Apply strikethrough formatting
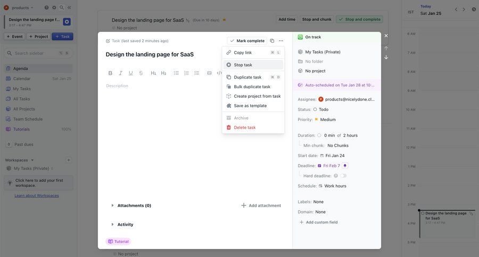This screenshot has height=257, width=479. tap(141, 73)
